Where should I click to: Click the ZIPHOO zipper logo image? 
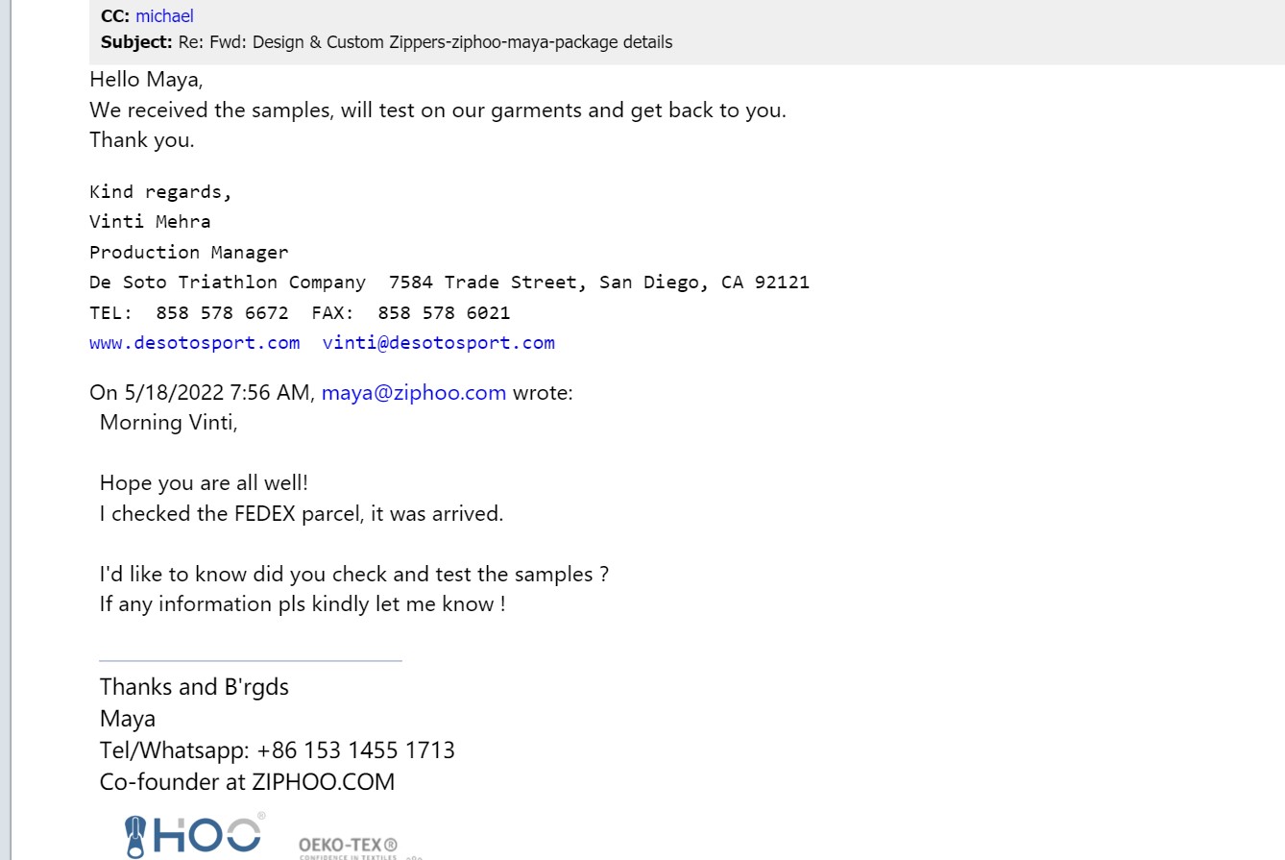[194, 834]
